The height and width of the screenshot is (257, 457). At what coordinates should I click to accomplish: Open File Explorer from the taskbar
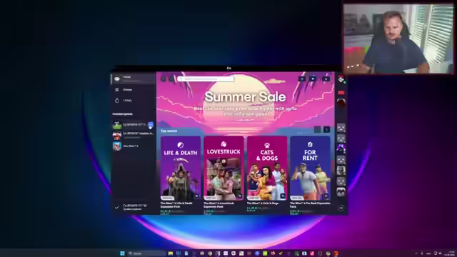(171, 253)
